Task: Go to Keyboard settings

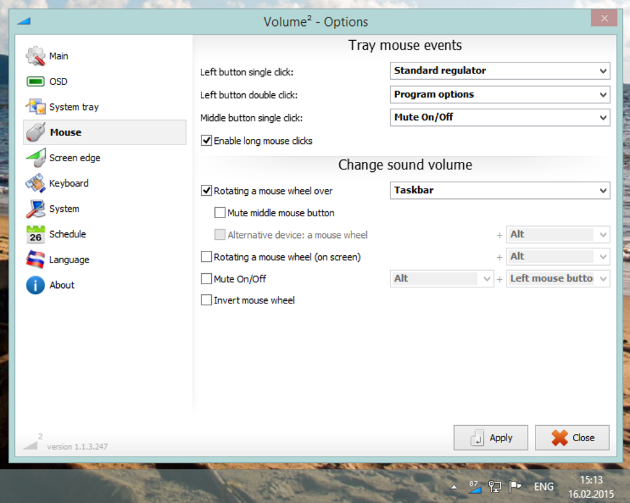Action: point(69,184)
